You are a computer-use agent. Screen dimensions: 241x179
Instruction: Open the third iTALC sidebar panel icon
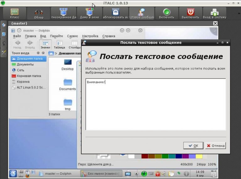[4, 43]
